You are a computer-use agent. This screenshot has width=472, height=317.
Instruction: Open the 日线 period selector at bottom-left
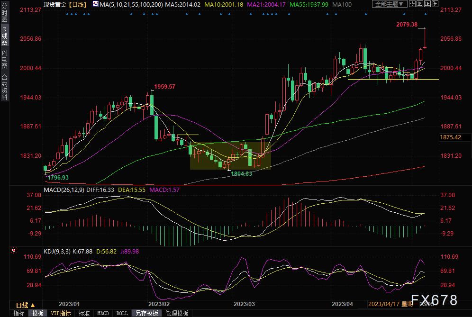(x=26, y=305)
